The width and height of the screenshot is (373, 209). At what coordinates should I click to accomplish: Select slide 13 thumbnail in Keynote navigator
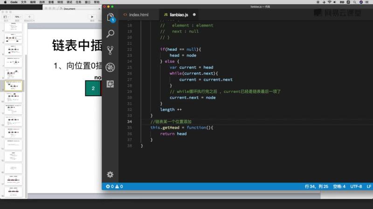click(14, 133)
